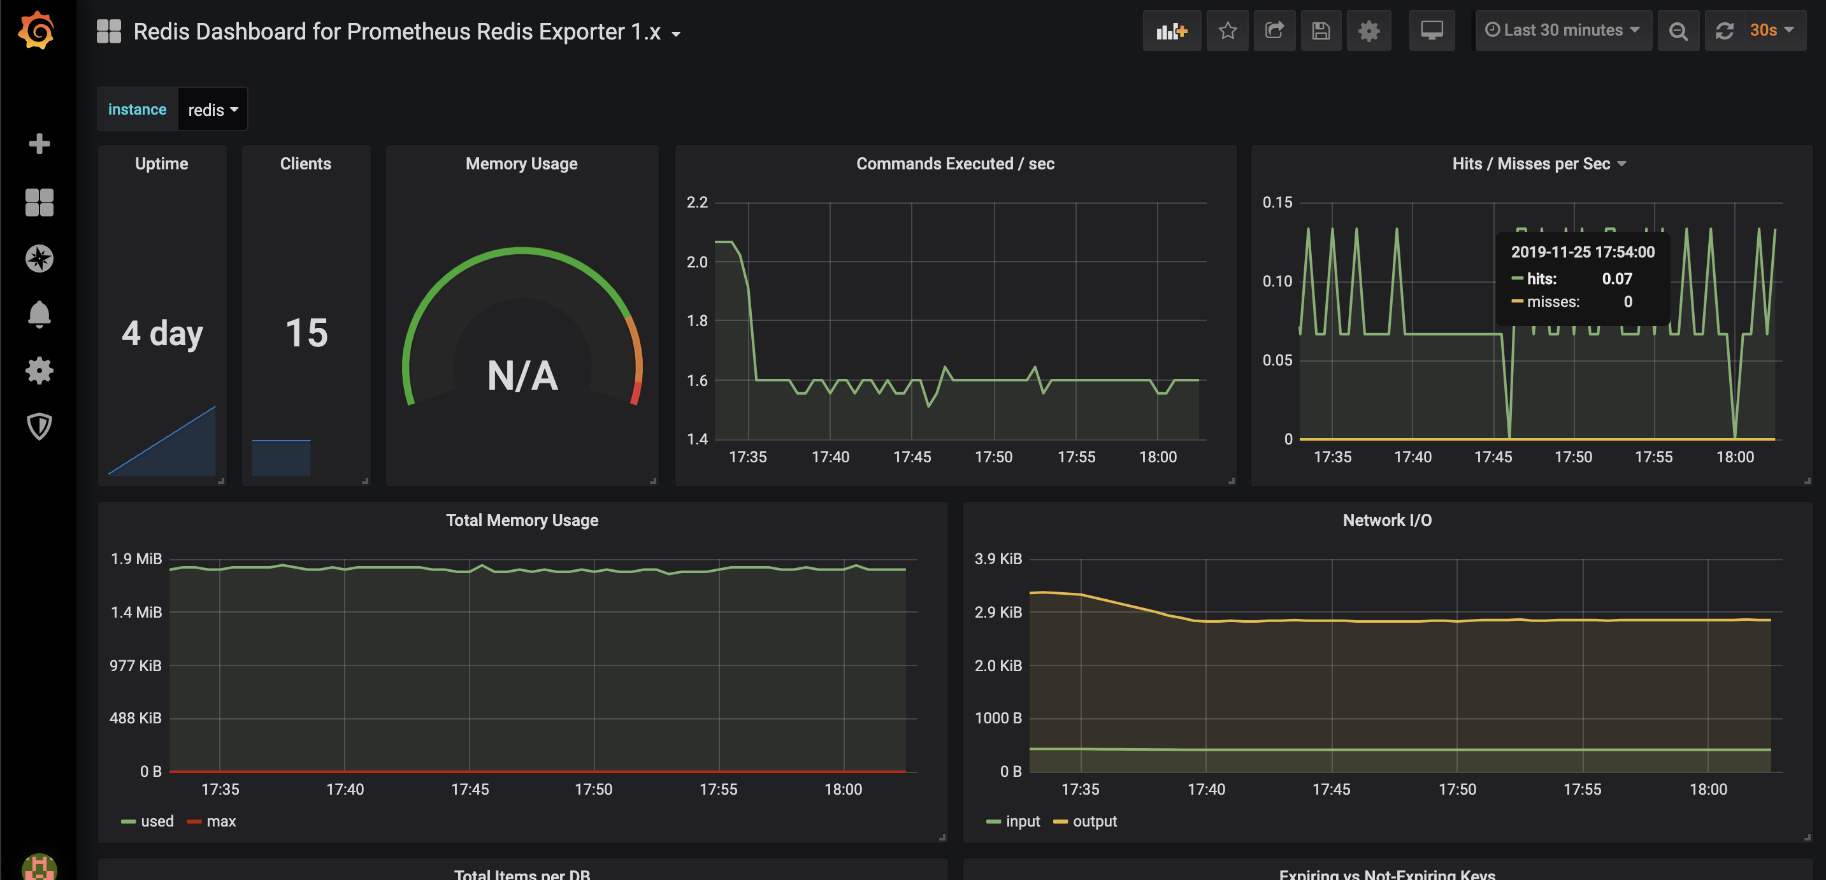Click the Network I/O panel title
The height and width of the screenshot is (880, 1826).
[x=1387, y=520]
